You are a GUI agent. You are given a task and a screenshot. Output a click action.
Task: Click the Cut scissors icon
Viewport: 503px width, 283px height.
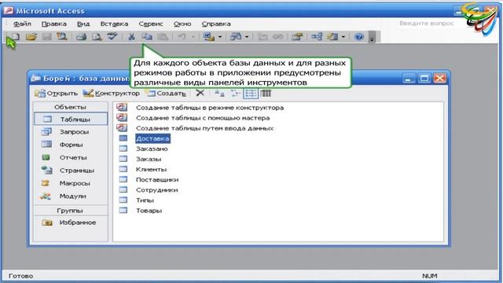(x=131, y=37)
